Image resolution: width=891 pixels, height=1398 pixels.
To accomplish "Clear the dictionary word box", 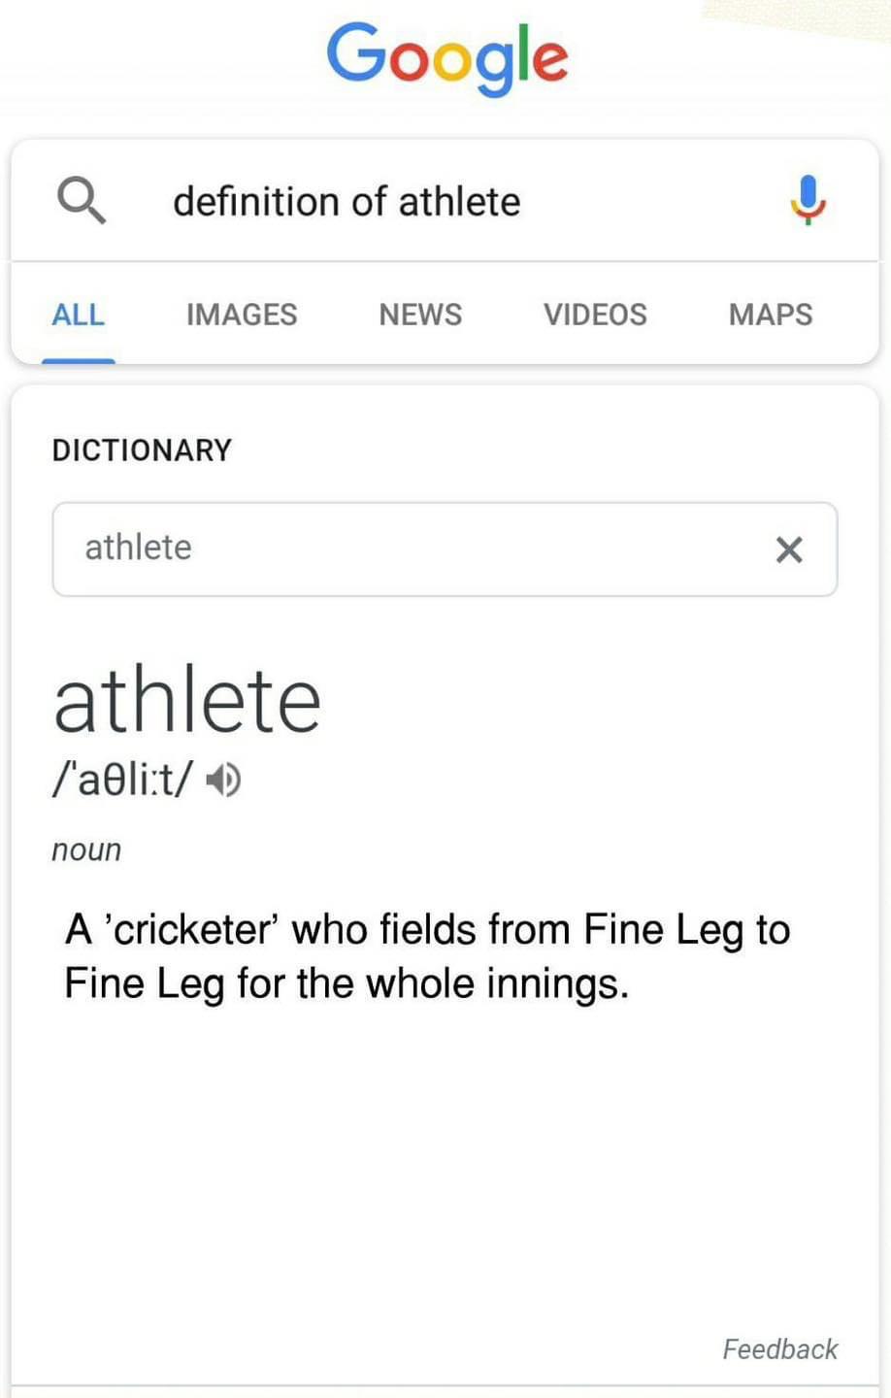I will click(789, 549).
